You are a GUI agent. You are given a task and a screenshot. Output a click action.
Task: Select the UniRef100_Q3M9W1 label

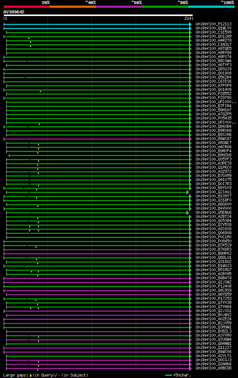pos(213,327)
